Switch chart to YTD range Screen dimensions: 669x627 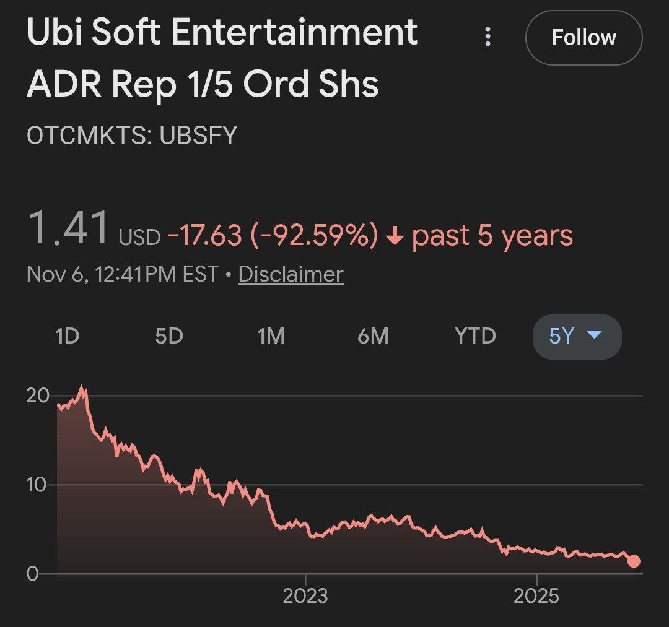pos(475,336)
